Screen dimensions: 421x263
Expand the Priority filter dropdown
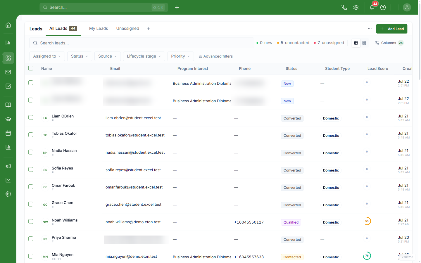click(180, 56)
